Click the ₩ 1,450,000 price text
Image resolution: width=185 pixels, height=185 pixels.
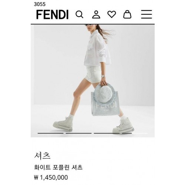51,178
